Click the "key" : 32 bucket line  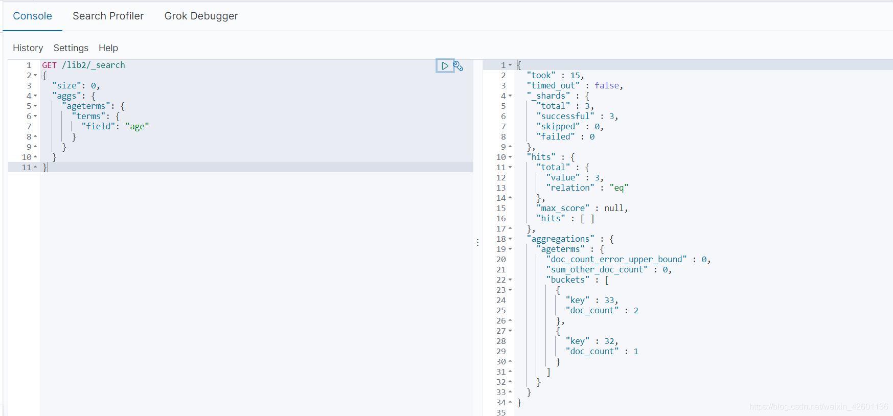pos(592,341)
